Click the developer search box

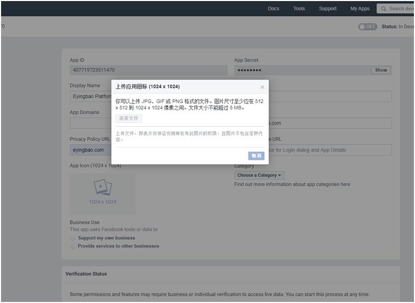coord(401,8)
